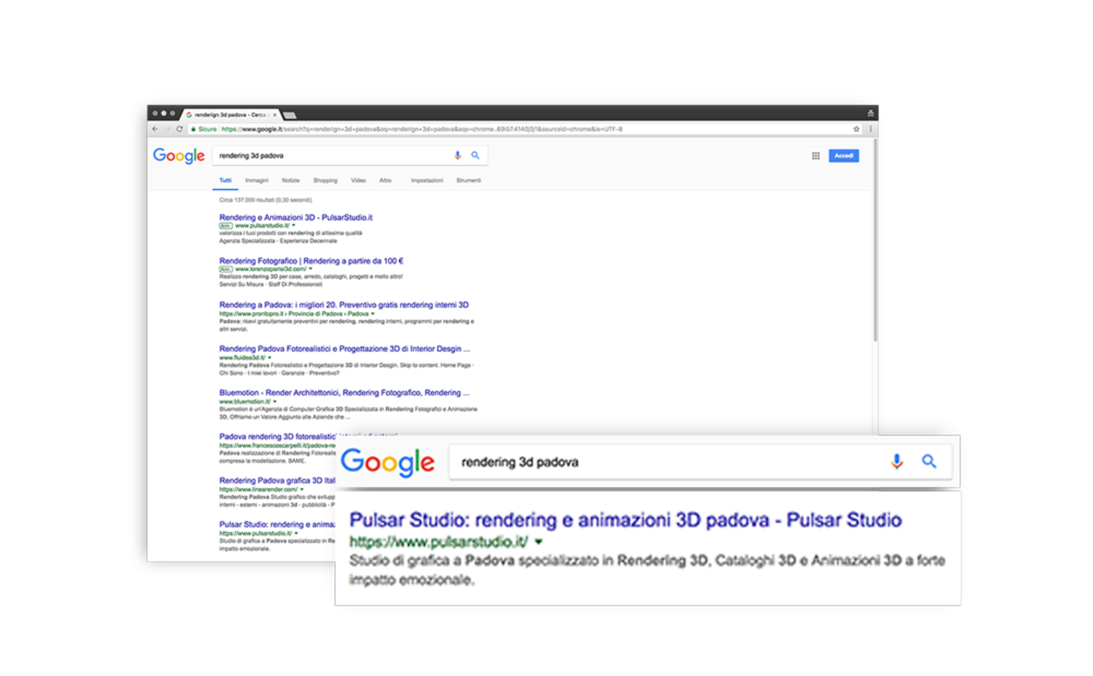Expand the arrow next to www.fluidea3d.it URL

pyautogui.click(x=269, y=357)
